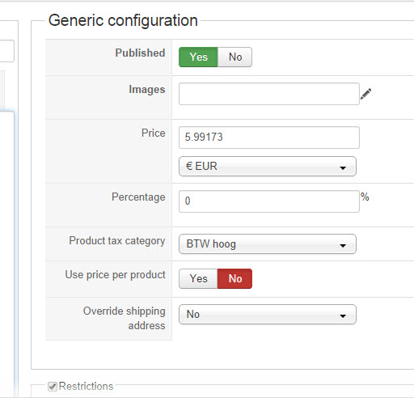The width and height of the screenshot is (414, 398).
Task: Enable Use price per product Yes
Action: (198, 278)
